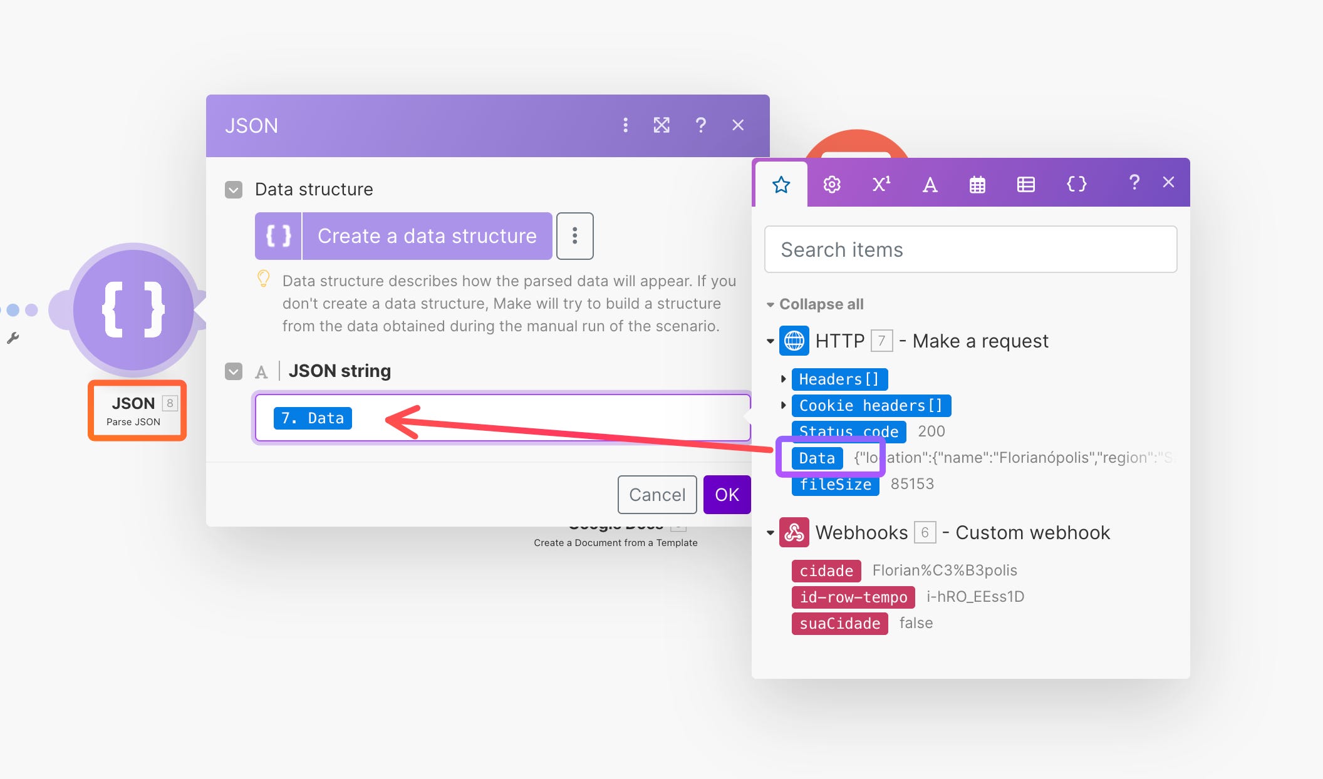Switch to text functions tab
1323x779 pixels.
click(930, 184)
